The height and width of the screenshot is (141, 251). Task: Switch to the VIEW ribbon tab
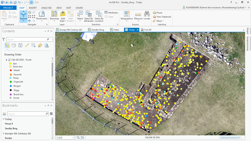coord(59,8)
